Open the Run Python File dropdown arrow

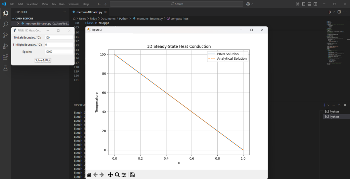(334, 12)
